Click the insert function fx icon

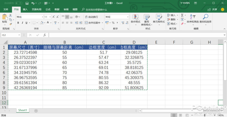pos(45,35)
